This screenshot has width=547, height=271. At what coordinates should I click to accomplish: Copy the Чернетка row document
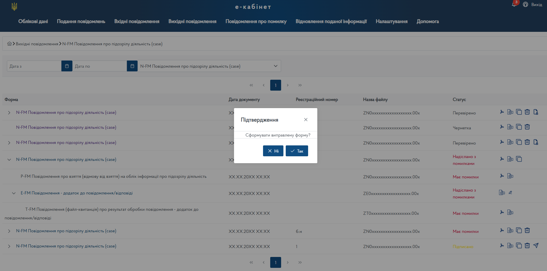click(519, 127)
